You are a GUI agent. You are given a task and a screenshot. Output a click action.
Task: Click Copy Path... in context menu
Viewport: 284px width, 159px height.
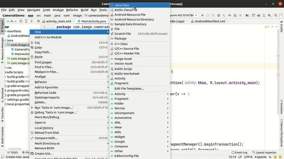70,52
